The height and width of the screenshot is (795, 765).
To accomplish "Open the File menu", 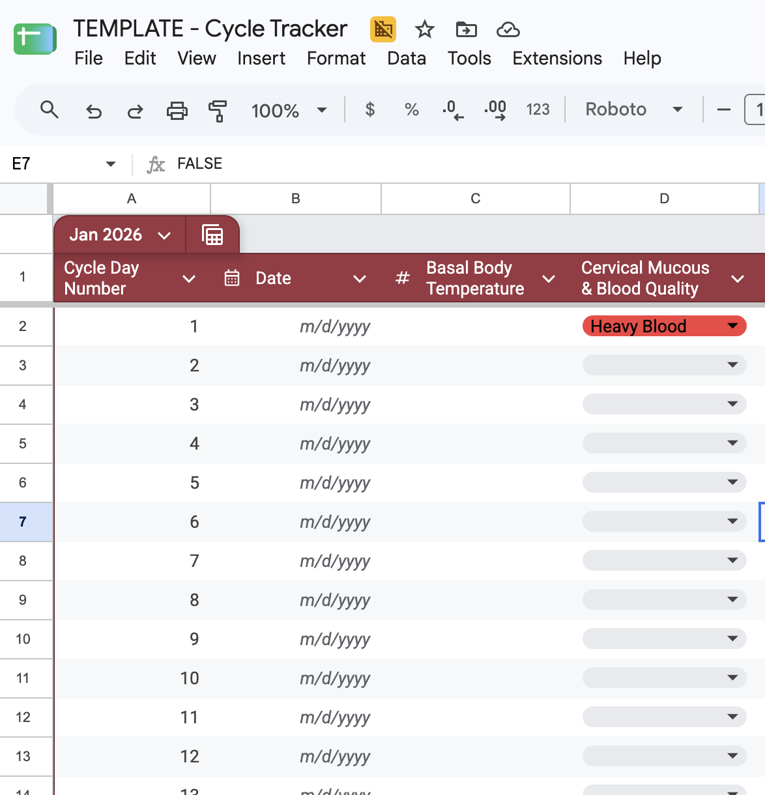I will pos(89,59).
